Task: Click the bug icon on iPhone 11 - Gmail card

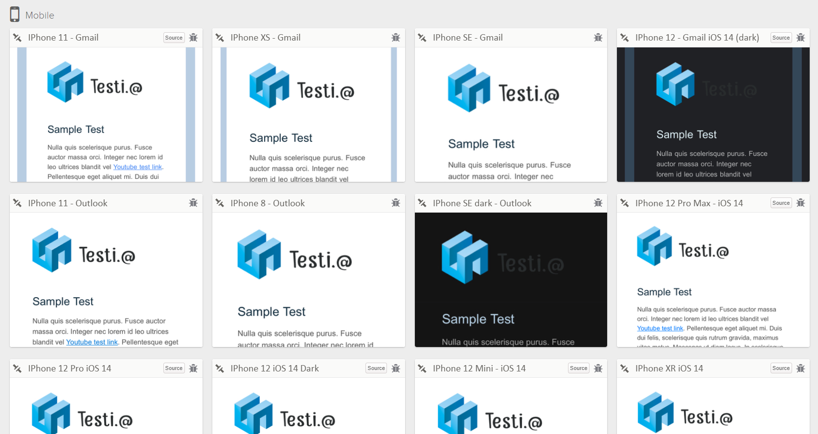Action: [x=194, y=38]
